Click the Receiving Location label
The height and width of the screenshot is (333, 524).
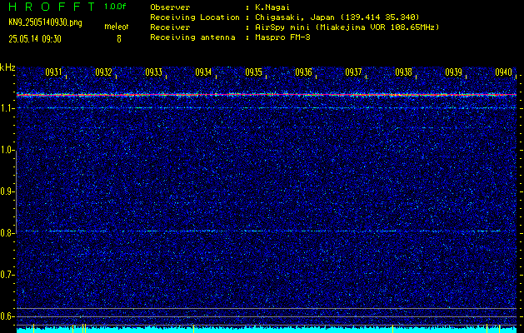tap(195, 17)
